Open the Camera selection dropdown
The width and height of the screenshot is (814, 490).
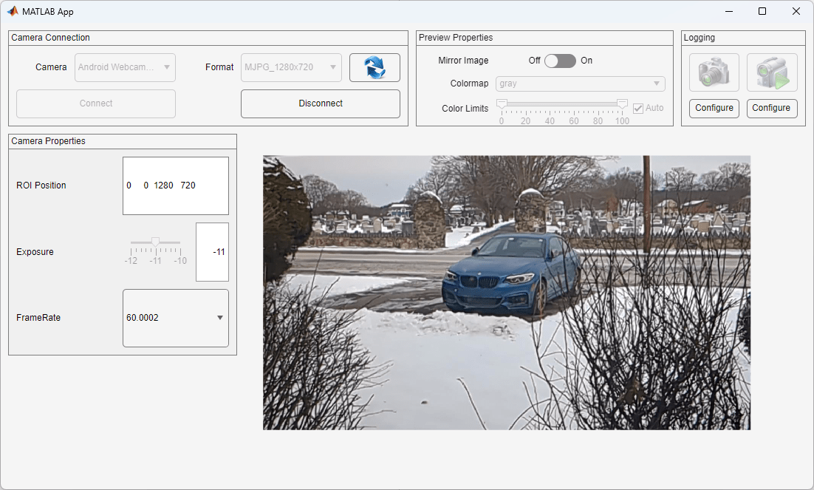click(x=125, y=67)
